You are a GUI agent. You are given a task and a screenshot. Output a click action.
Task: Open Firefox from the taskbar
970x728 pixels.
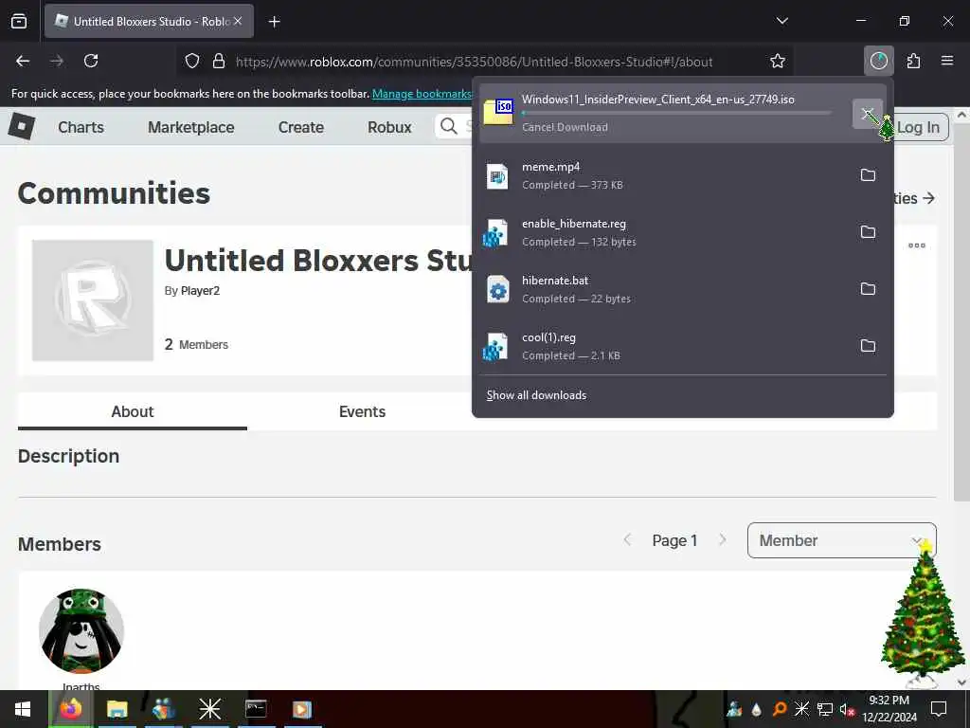click(x=71, y=709)
